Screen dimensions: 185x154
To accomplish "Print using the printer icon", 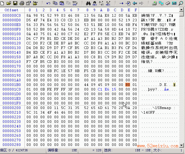I will (22, 3).
